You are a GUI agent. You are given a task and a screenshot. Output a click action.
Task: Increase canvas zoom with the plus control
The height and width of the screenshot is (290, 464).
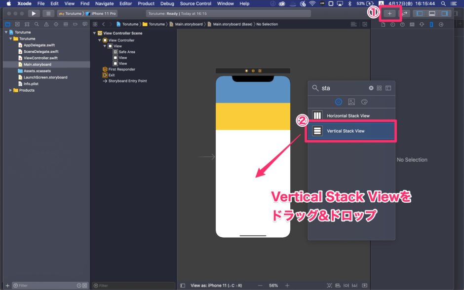287,285
